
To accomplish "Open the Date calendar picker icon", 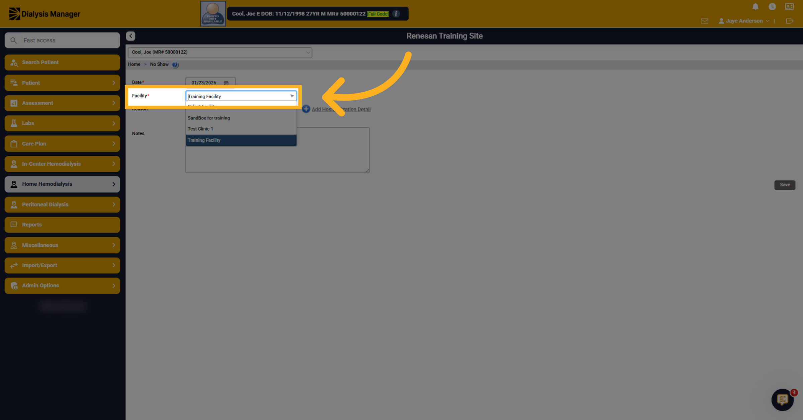I will click(x=226, y=83).
